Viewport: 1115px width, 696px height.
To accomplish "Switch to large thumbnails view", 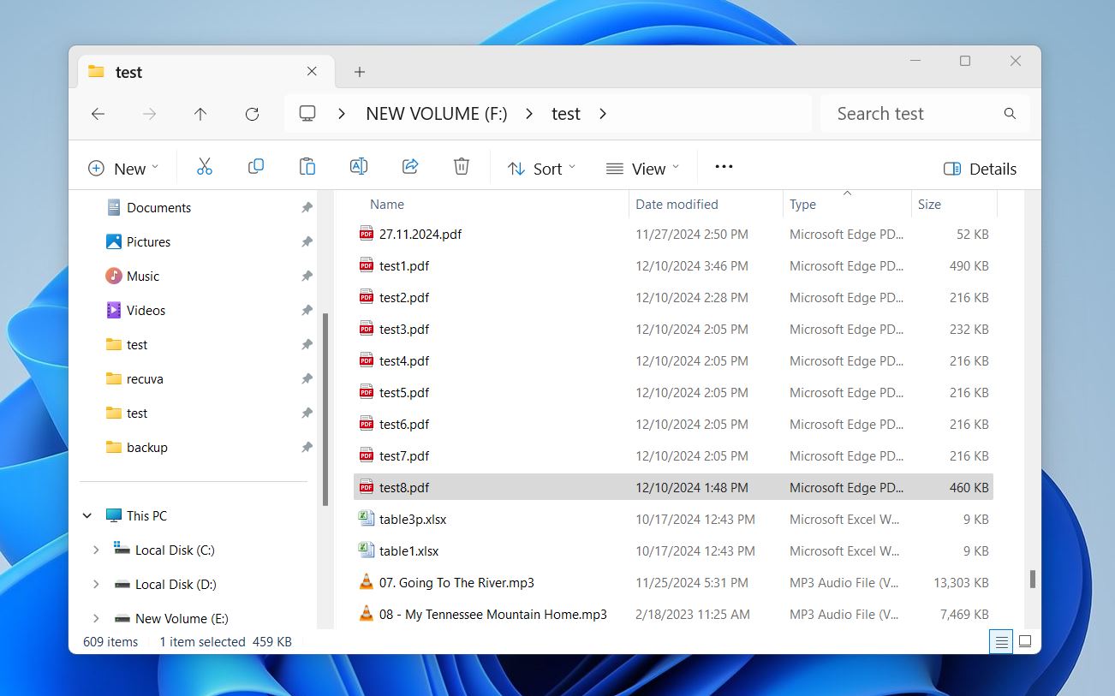I will click(x=1024, y=641).
